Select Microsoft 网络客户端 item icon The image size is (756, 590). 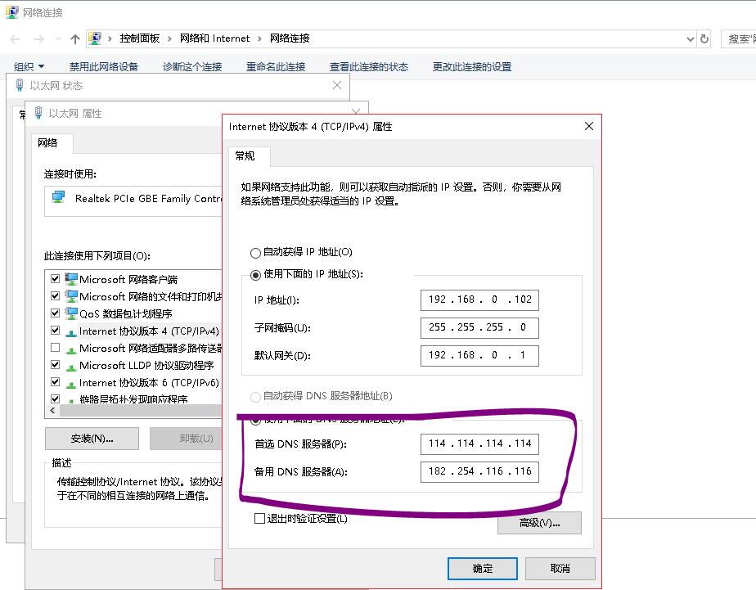(71, 279)
